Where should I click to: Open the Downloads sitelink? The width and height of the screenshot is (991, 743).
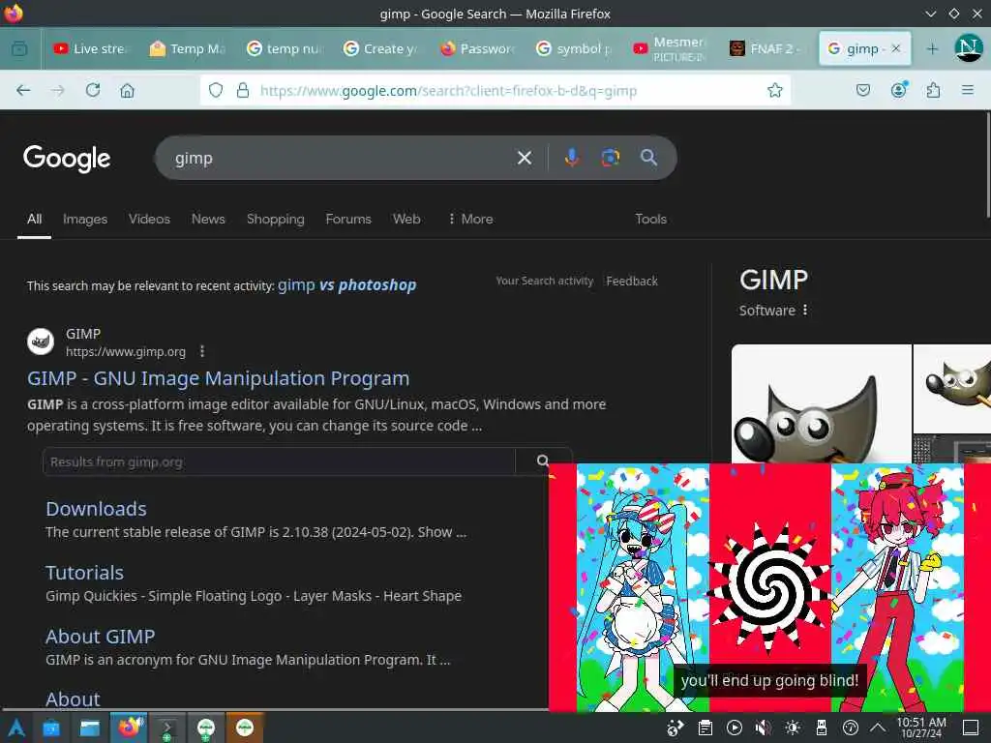tap(96, 509)
